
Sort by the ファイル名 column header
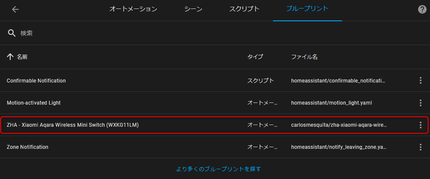coord(304,57)
